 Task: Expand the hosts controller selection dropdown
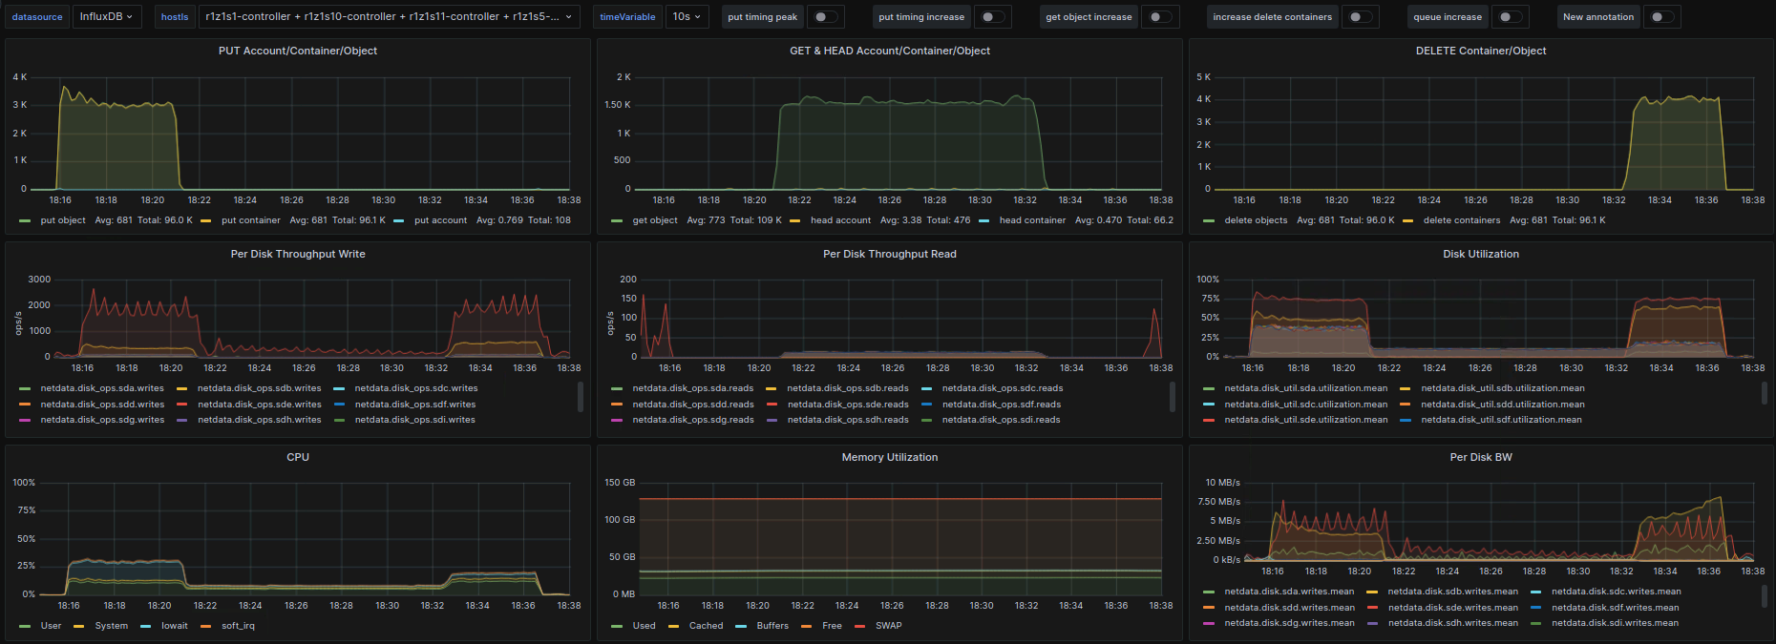click(388, 17)
